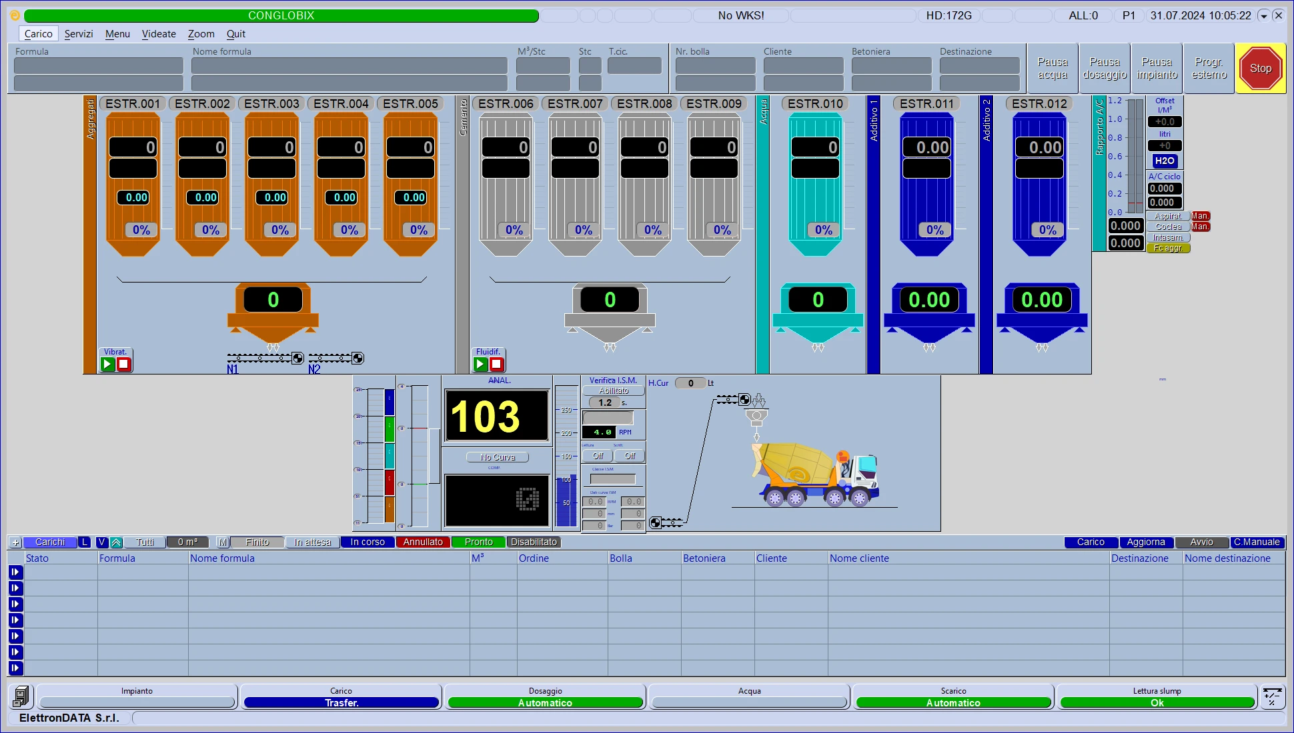Screen dimensions: 1294x733
Task: Click the Avvio button
Action: coord(1201,542)
